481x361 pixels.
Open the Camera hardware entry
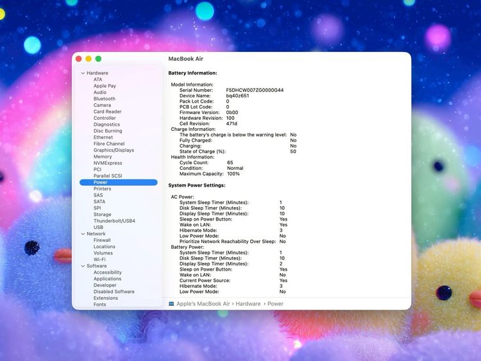coord(102,105)
